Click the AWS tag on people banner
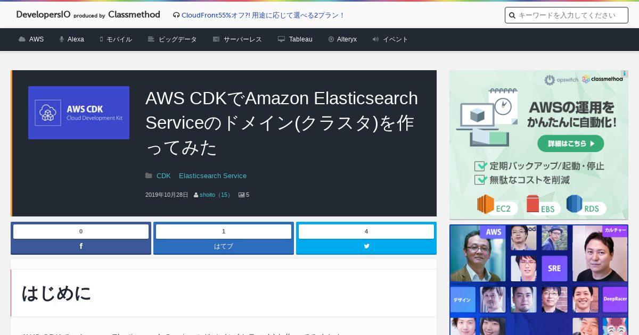Image resolution: width=639 pixels, height=335 pixels. click(x=493, y=232)
